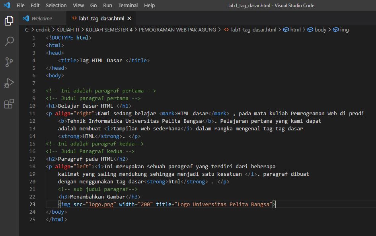The width and height of the screenshot is (376, 236).
Task: Open the Extensions sidebar icon
Action: 9,103
